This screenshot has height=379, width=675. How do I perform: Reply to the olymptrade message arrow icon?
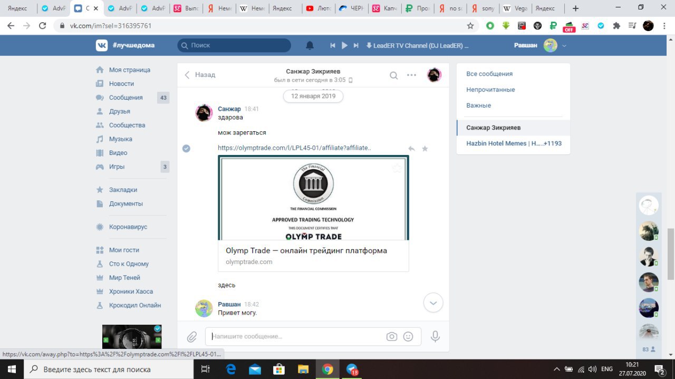[x=411, y=149]
